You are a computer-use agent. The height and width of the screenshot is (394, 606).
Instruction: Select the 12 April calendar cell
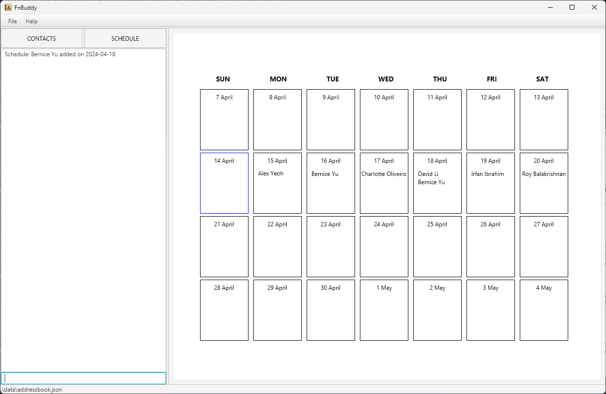click(491, 120)
